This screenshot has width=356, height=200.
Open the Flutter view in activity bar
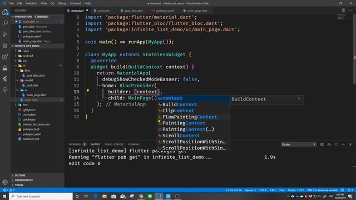pyautogui.click(x=5, y=79)
